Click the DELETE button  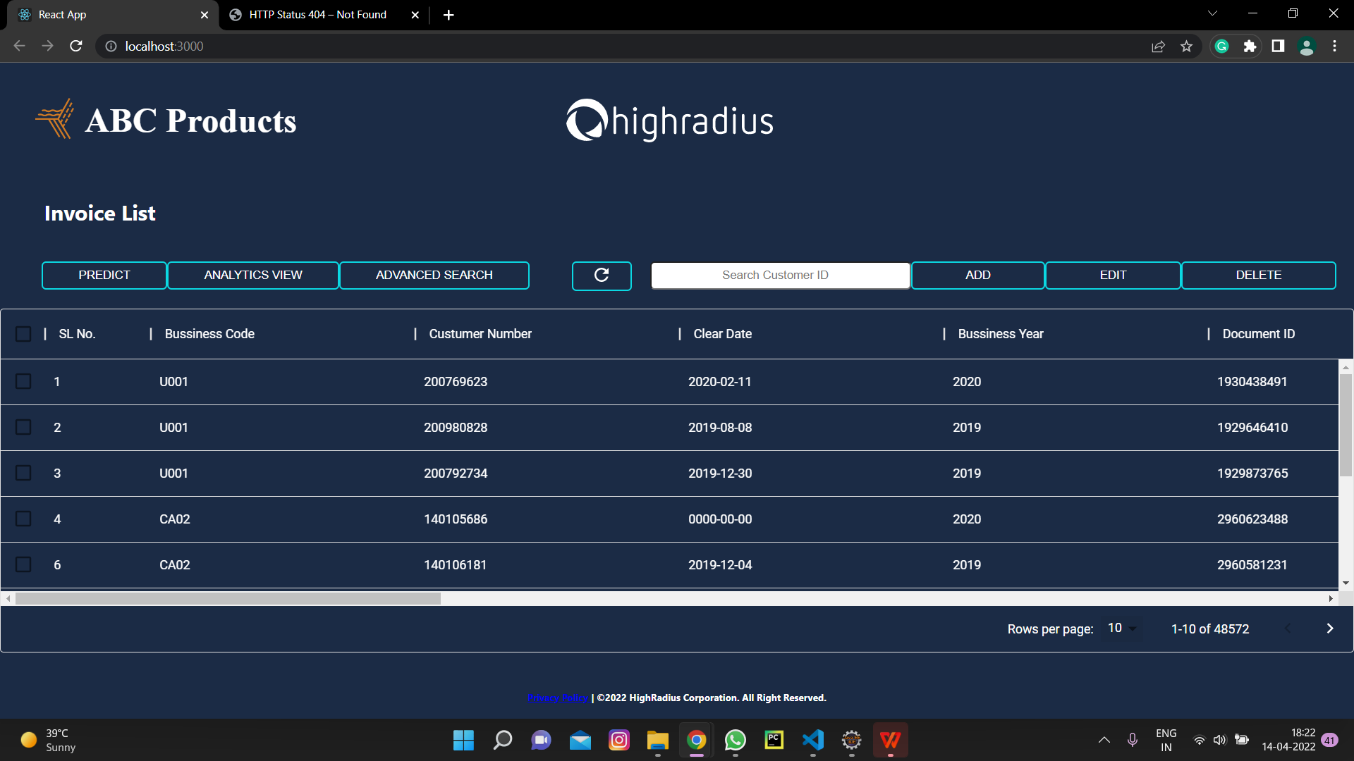(x=1258, y=275)
